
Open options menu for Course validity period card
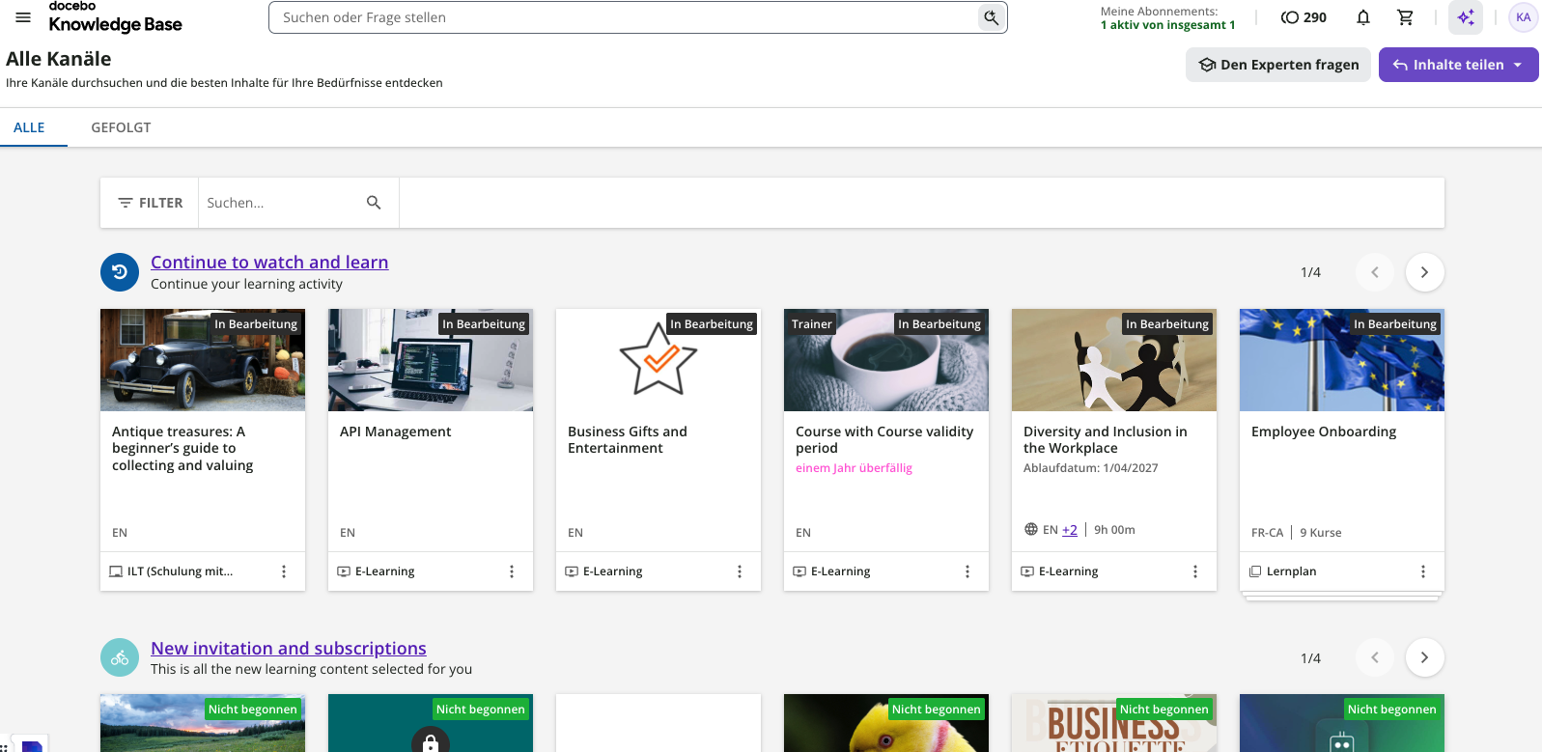click(967, 571)
